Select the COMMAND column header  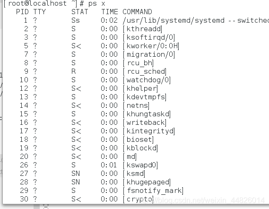[137, 12]
